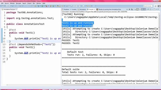
Task: Switch to the Javadoc tab
Action: pos(73,9)
